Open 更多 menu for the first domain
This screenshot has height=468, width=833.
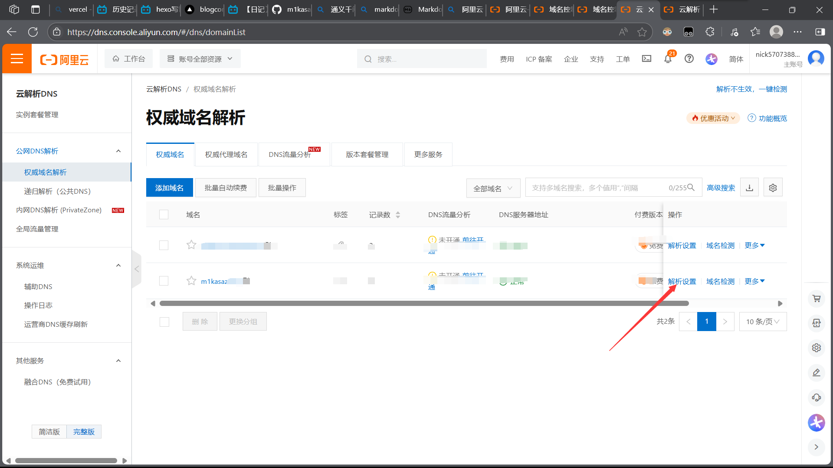click(x=754, y=245)
